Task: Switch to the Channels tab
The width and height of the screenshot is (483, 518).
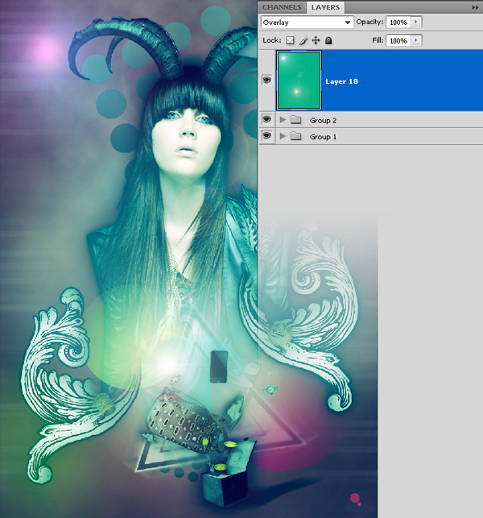Action: coord(282,7)
